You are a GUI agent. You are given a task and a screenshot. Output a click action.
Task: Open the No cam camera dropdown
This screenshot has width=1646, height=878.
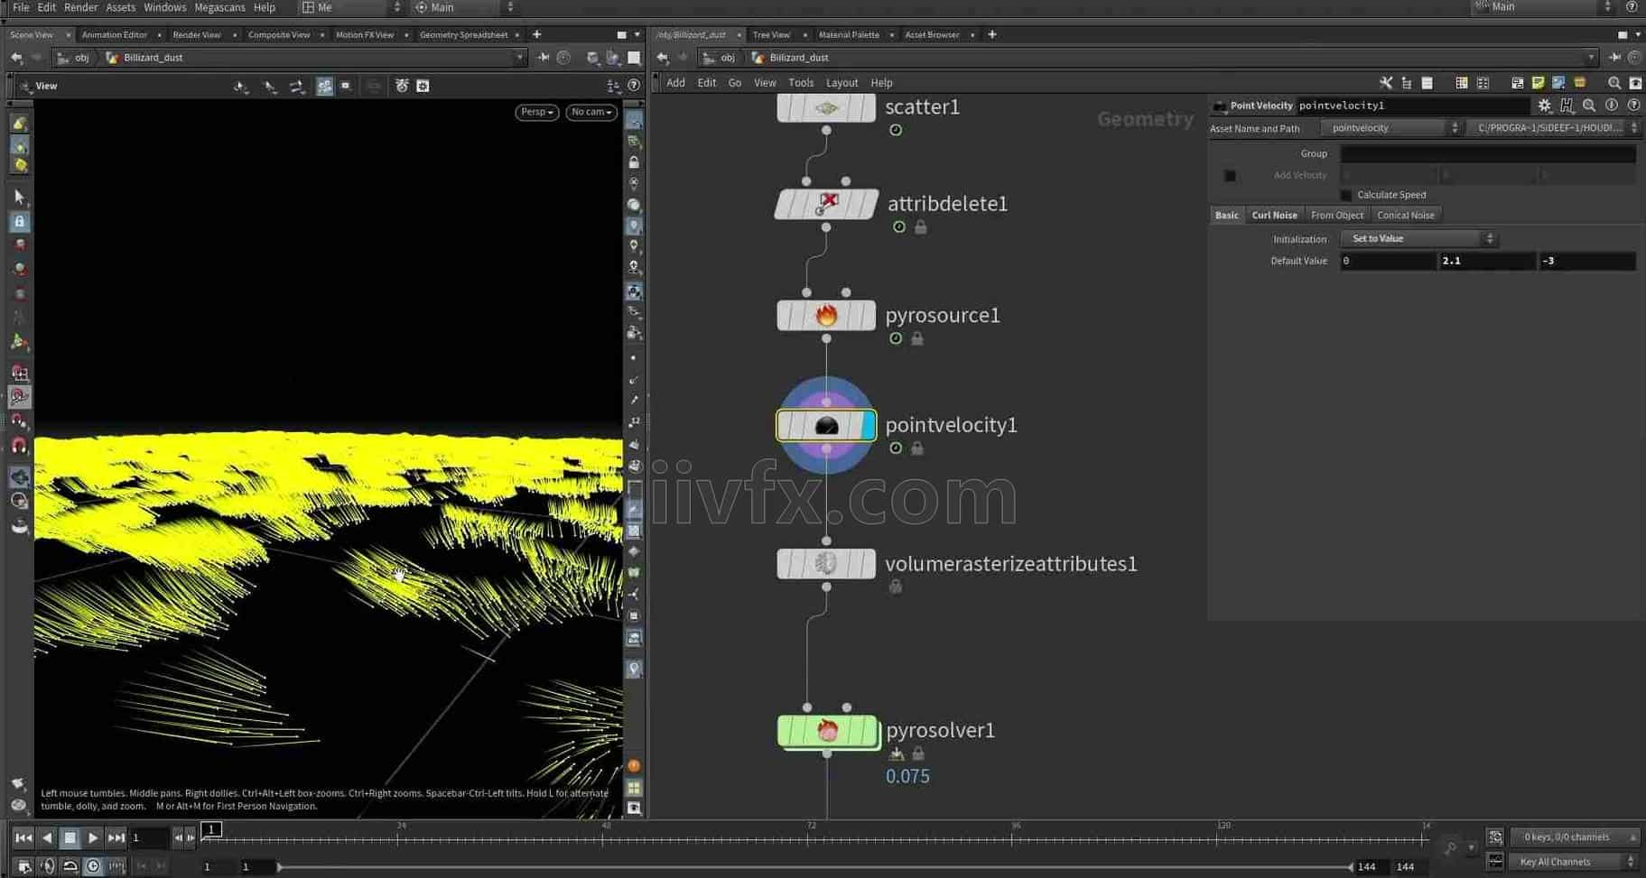coord(591,112)
